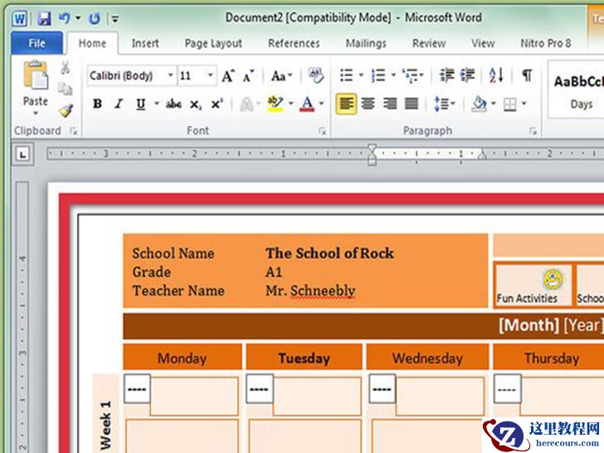Screen dimensions: 604x453
Task: Open the Change Case Aa dropdown
Action: (281, 75)
